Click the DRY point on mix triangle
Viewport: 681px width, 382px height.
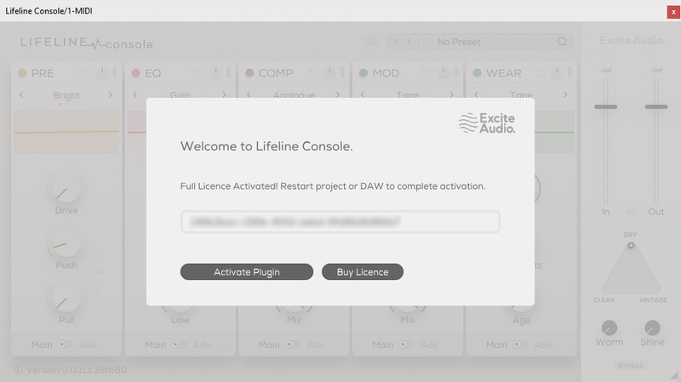631,245
